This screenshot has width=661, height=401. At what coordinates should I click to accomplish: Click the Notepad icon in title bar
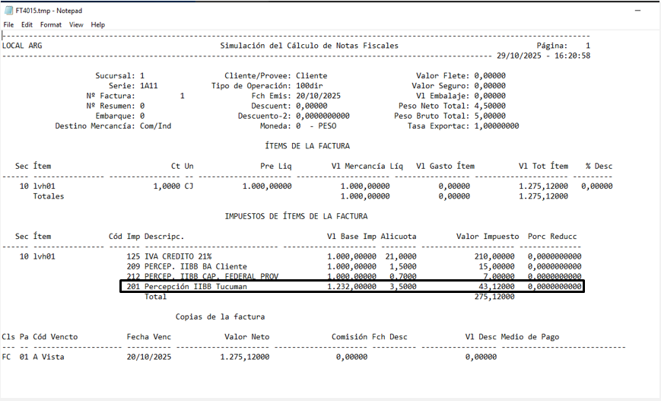[8, 11]
